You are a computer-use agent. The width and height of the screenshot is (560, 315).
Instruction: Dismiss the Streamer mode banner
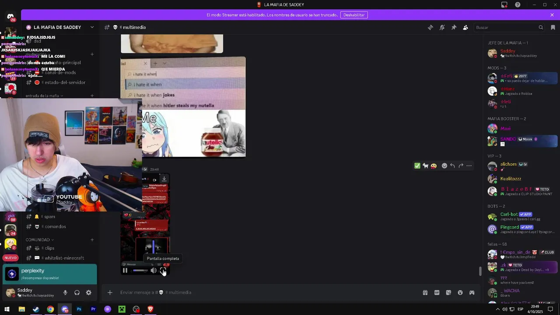click(x=552, y=15)
